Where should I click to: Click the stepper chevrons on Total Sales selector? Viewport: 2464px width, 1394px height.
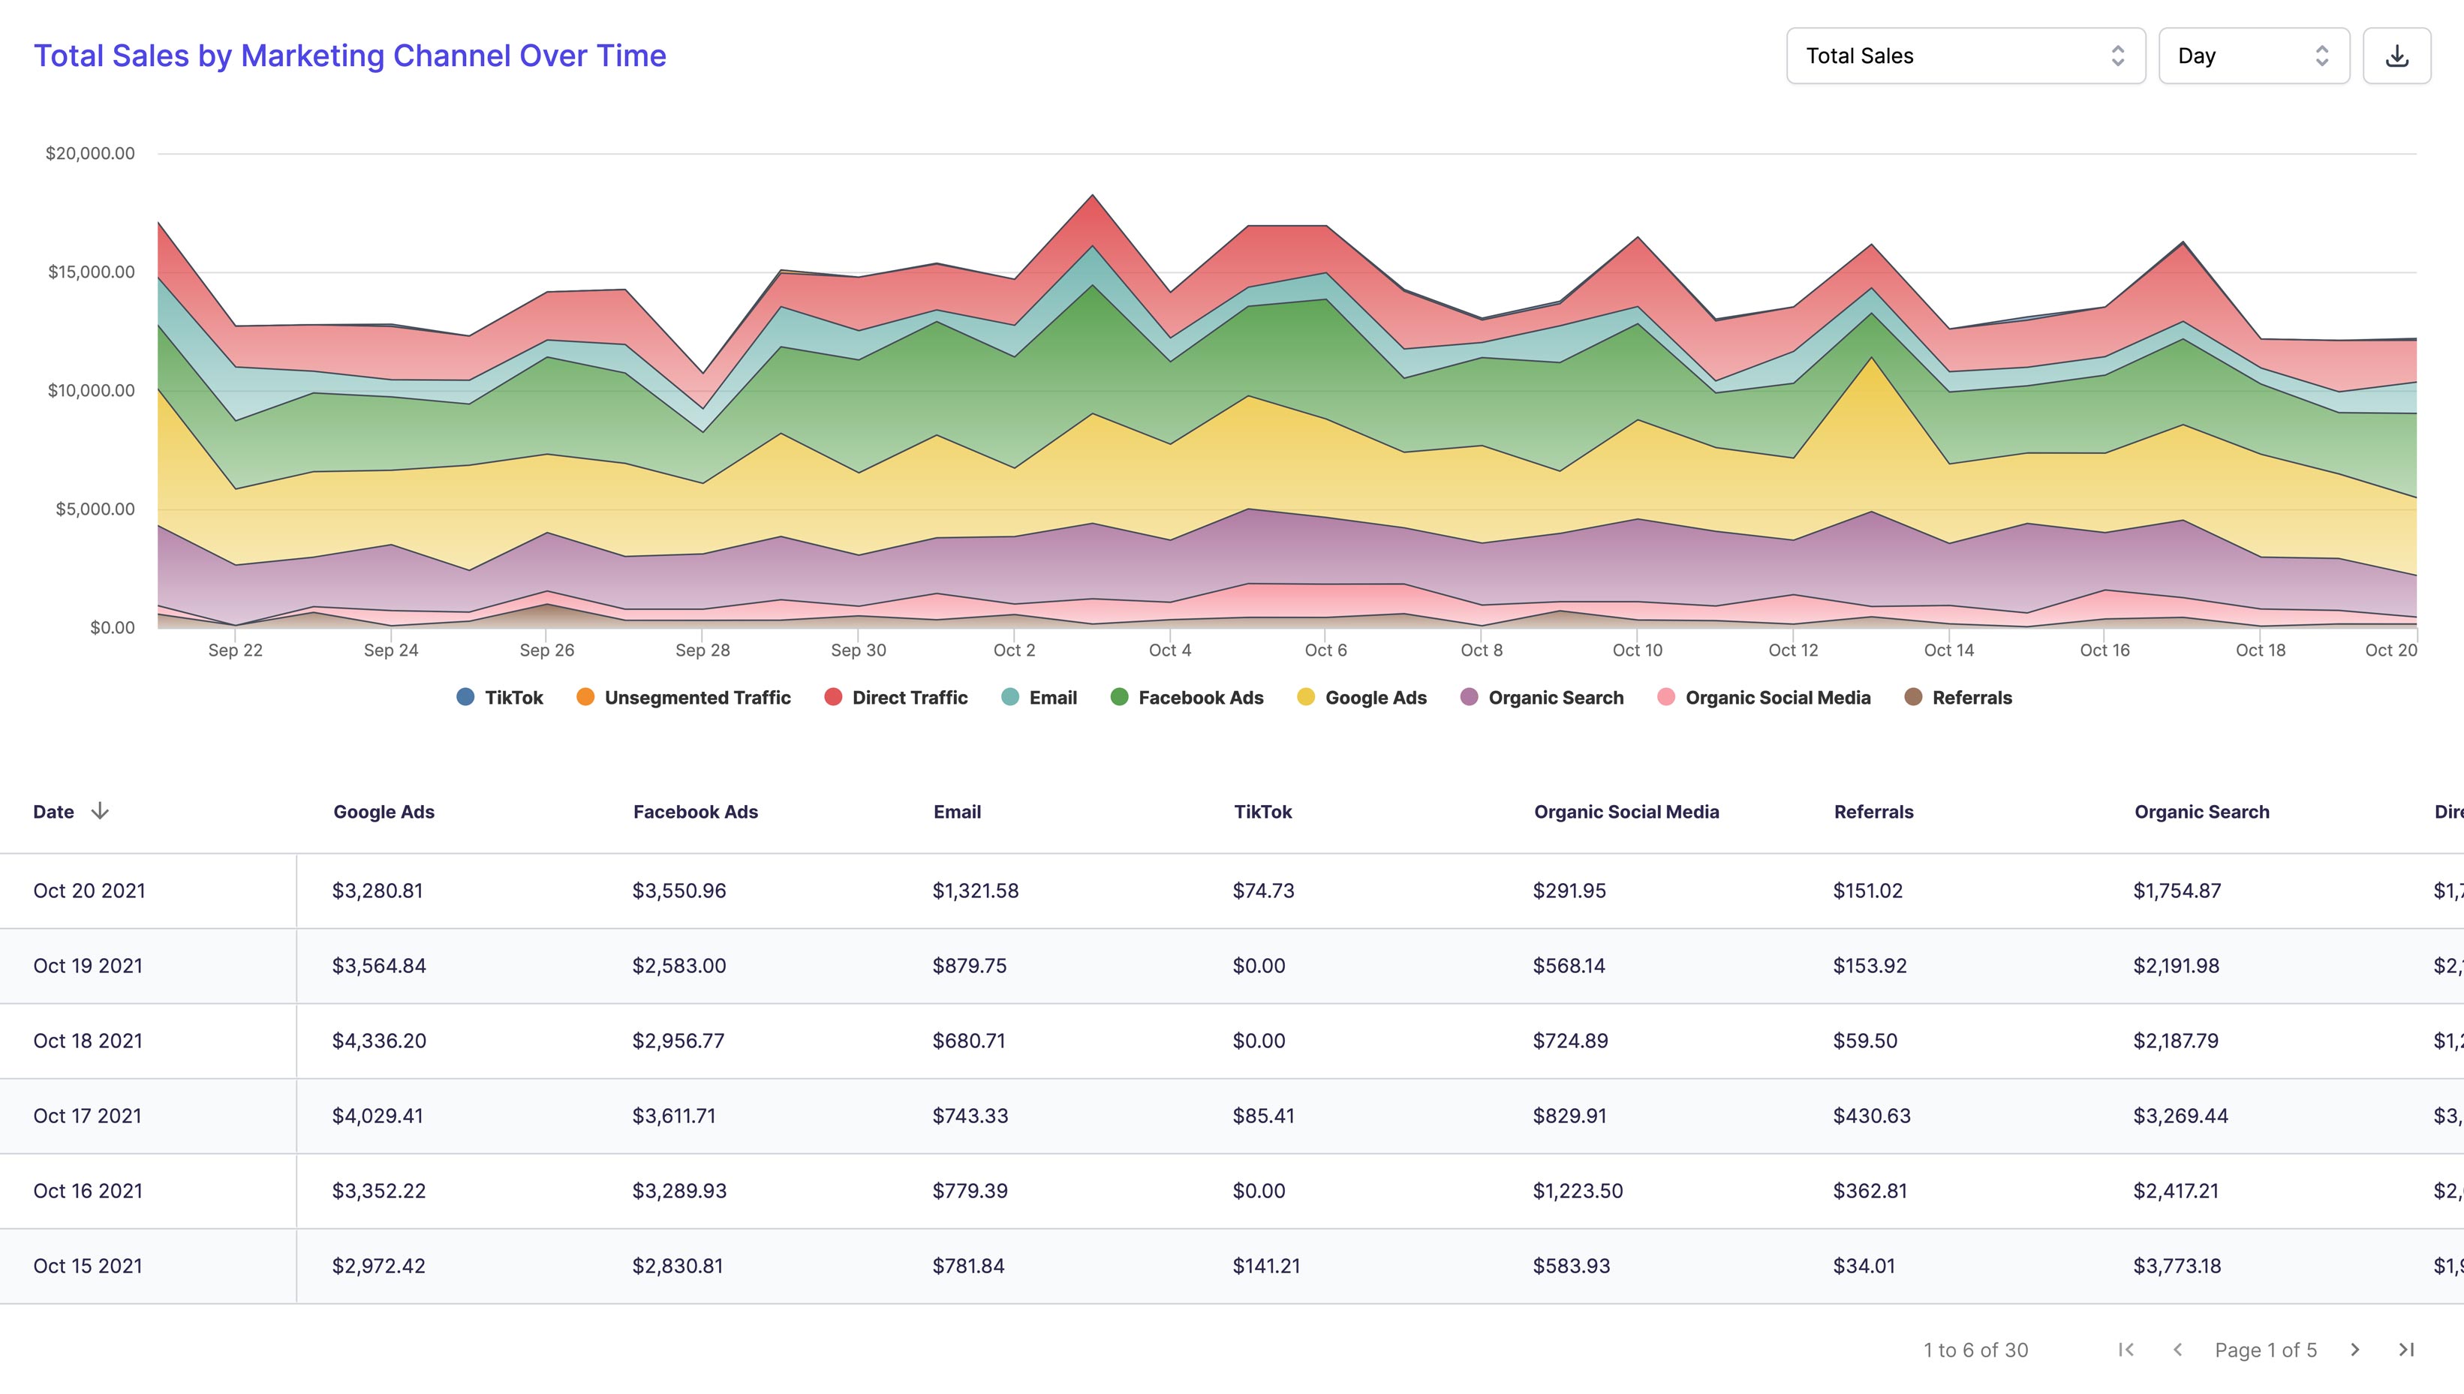pyautogui.click(x=2117, y=56)
